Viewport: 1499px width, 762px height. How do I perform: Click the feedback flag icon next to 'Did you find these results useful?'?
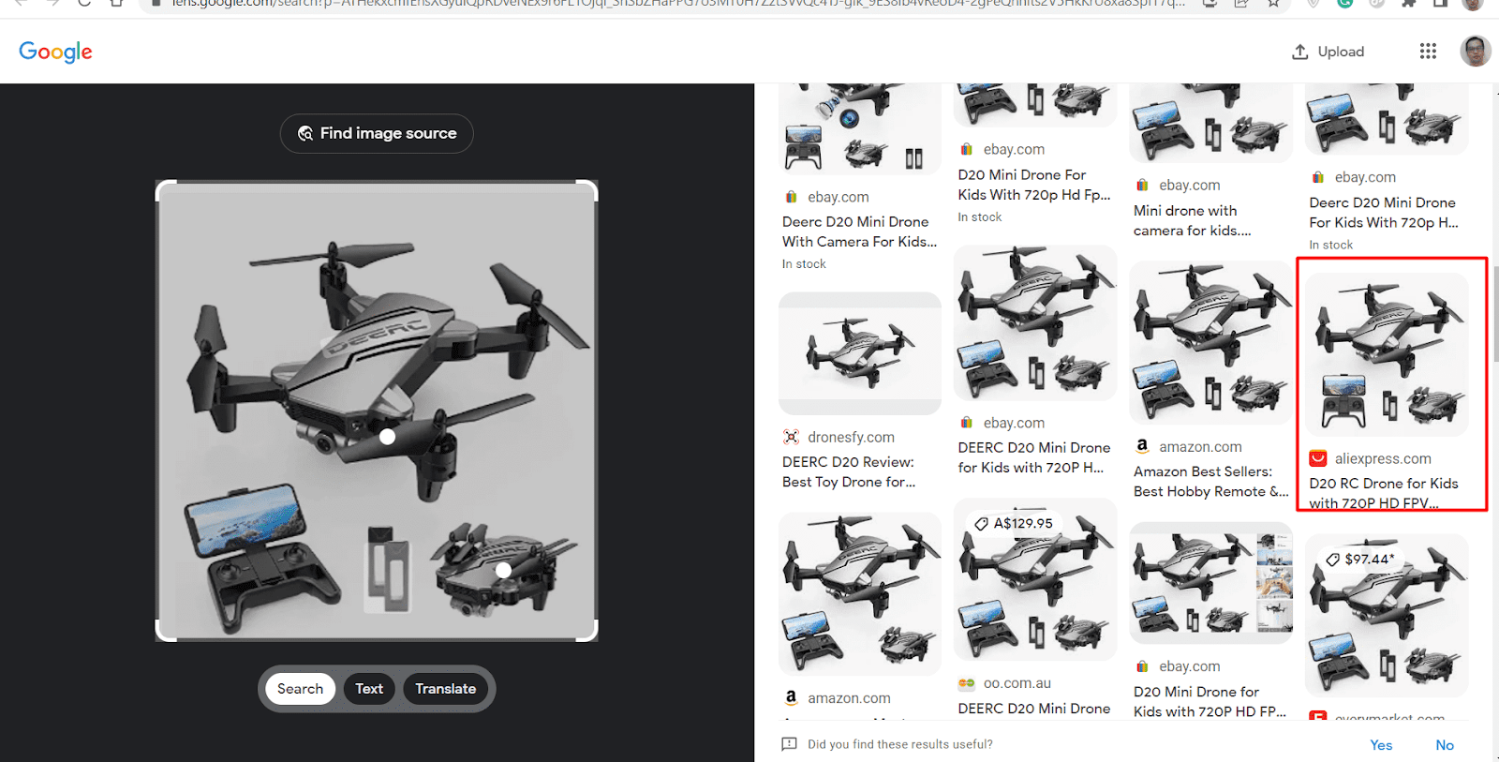[789, 744]
